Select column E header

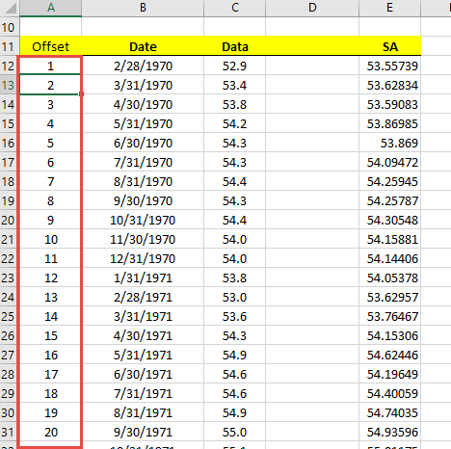click(x=389, y=8)
